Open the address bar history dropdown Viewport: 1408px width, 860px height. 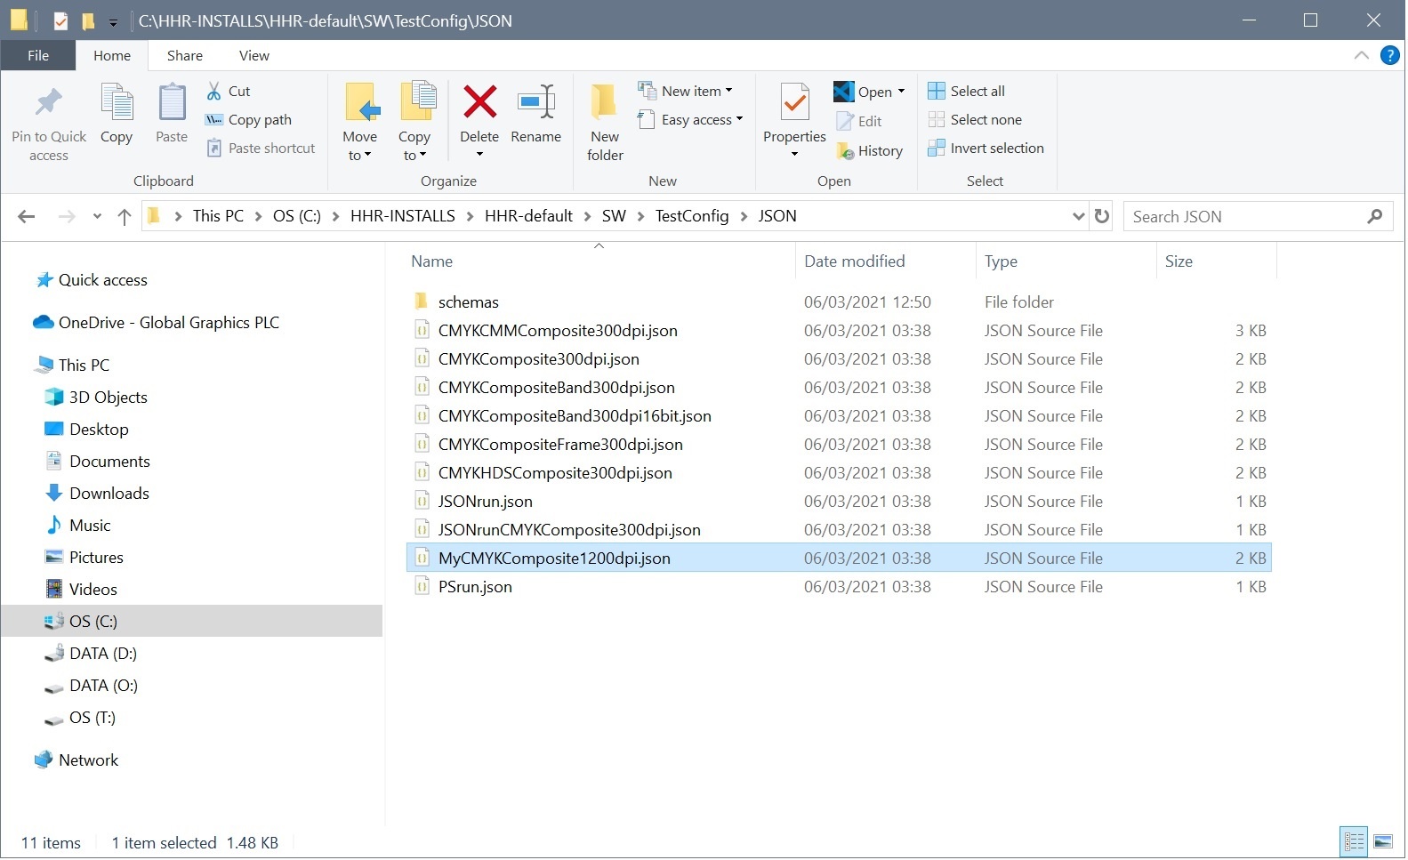pos(1078,216)
